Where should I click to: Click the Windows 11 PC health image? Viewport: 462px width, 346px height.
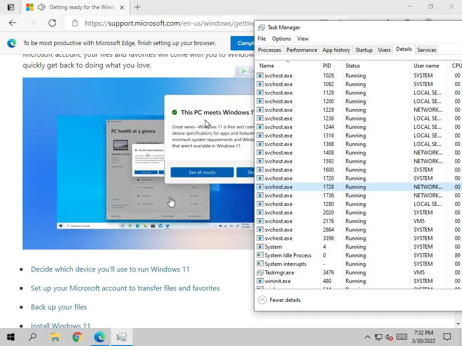pos(139,163)
